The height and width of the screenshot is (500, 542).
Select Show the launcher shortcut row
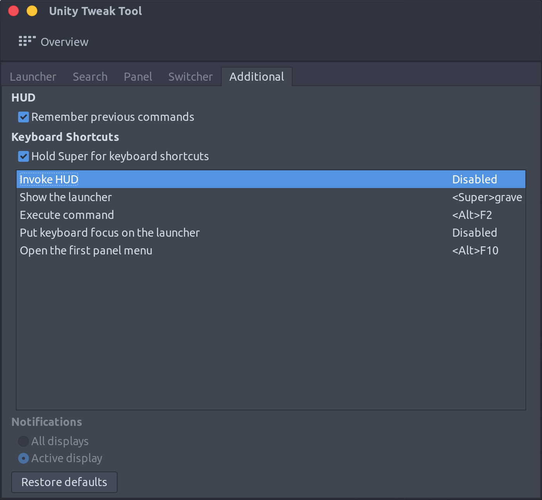(271, 197)
